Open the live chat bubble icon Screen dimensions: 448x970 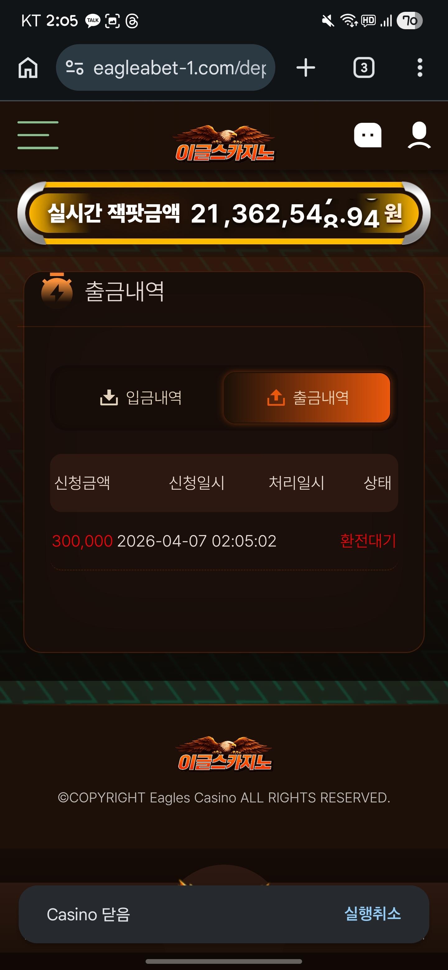pos(367,135)
